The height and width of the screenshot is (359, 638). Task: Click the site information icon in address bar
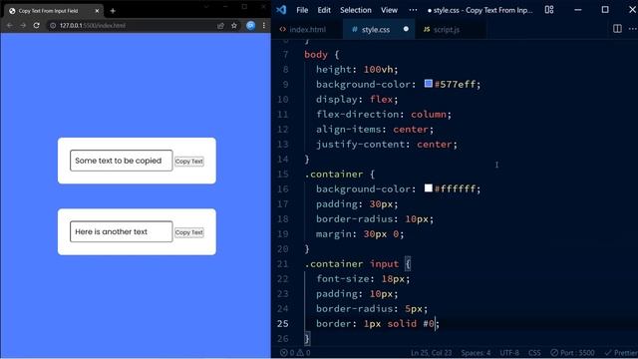point(53,25)
